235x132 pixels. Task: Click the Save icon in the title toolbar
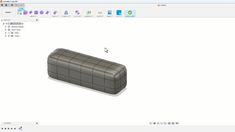pos(12,5)
